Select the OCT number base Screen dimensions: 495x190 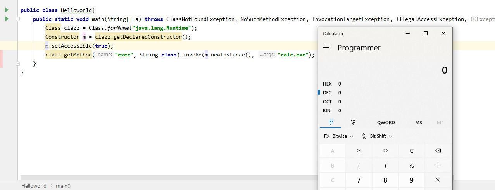pyautogui.click(x=328, y=102)
